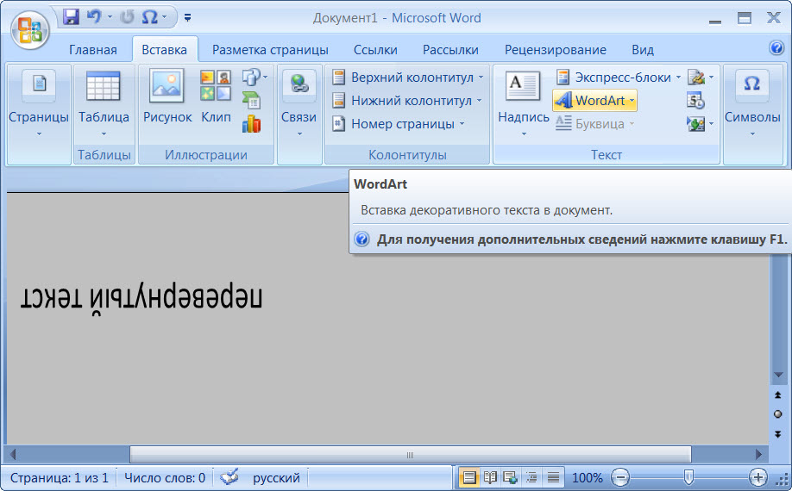Open Клип clip art pane

[216, 96]
